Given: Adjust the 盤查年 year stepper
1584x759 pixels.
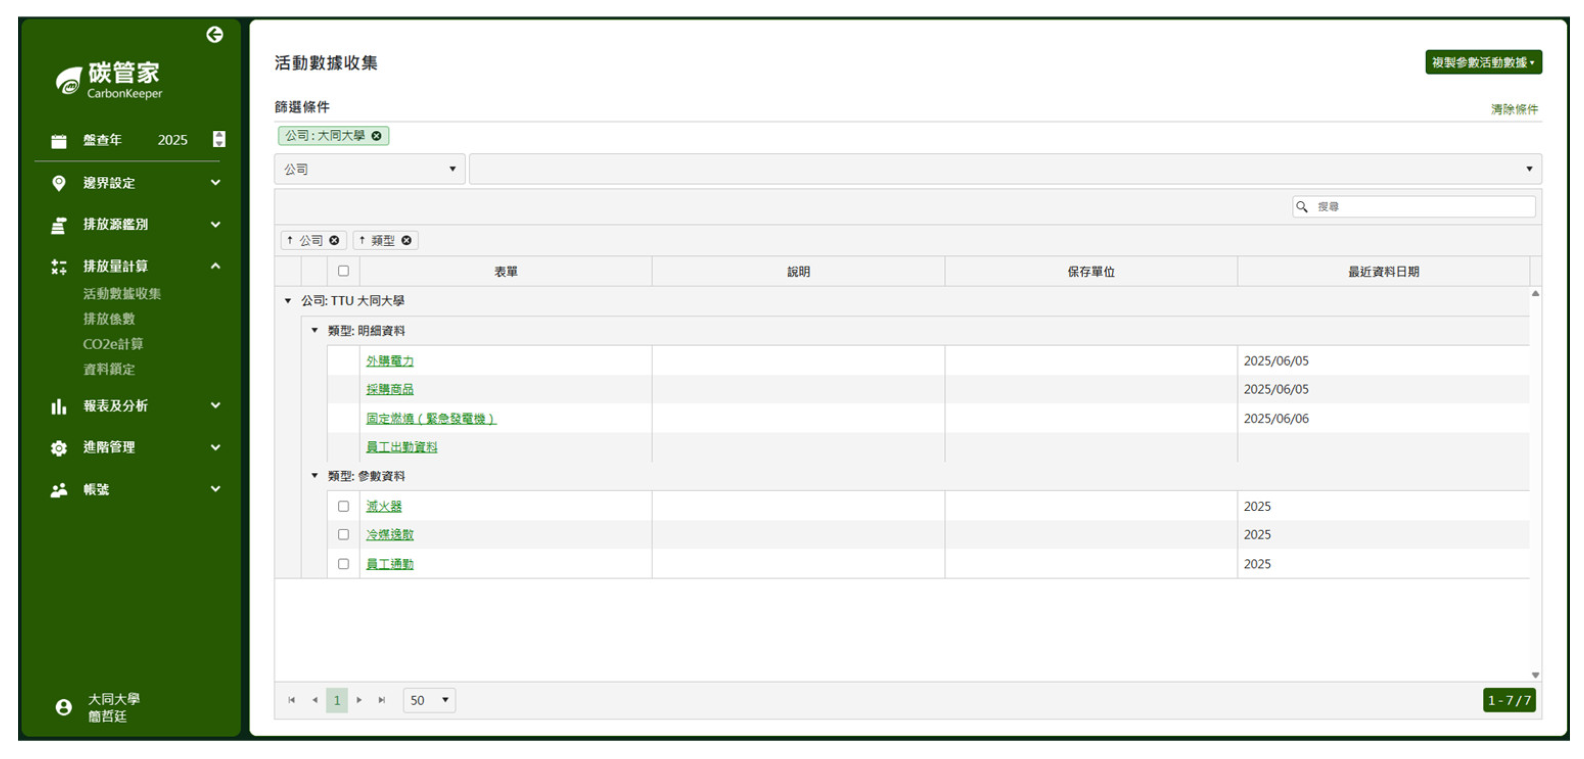Looking at the screenshot, I should (x=219, y=139).
